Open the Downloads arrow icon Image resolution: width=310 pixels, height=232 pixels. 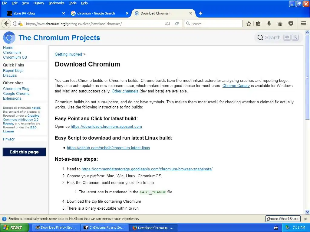pyautogui.click(x=269, y=24)
